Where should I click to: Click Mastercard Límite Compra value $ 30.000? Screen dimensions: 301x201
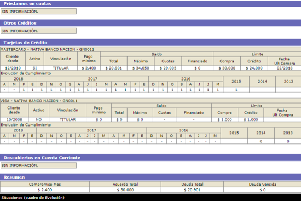[227, 68]
